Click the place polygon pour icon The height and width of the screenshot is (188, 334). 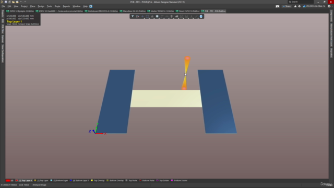pos(176,16)
